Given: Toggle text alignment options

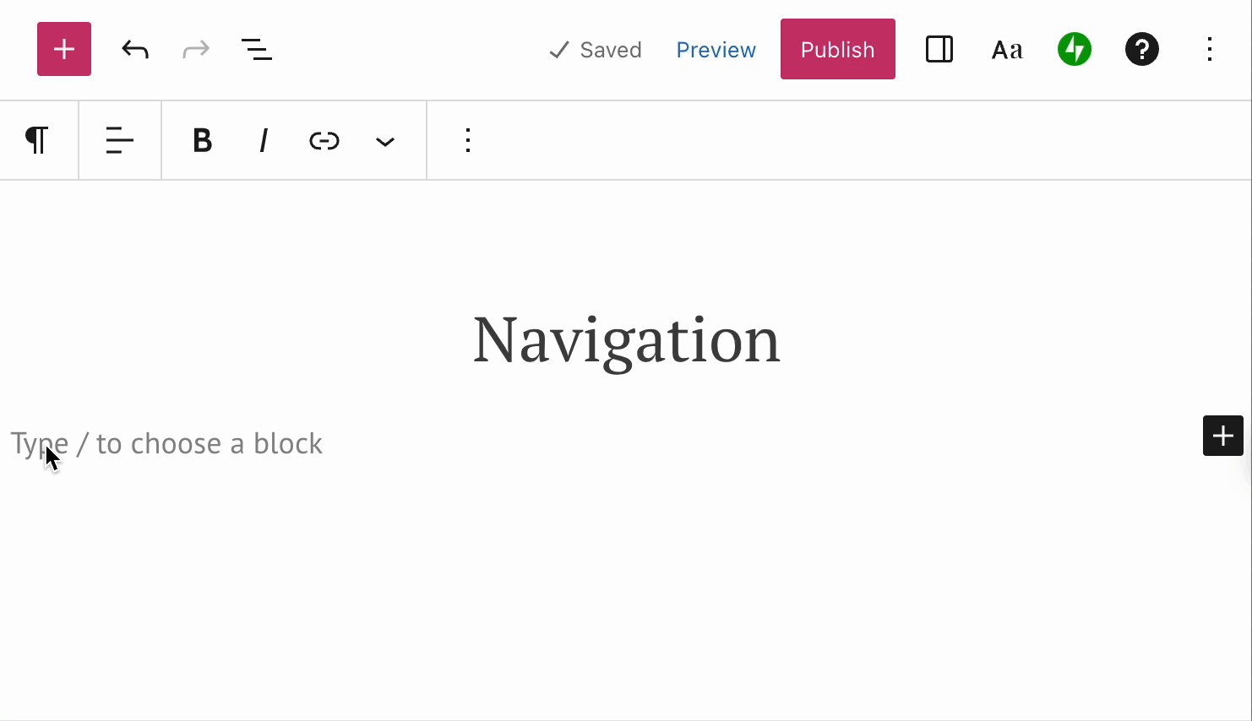Looking at the screenshot, I should click(119, 140).
